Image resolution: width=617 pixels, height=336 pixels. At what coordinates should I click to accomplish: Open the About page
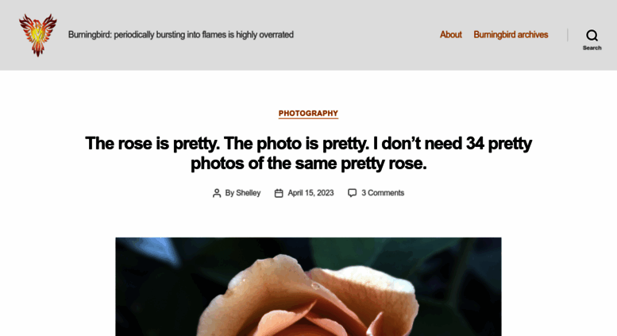pos(450,35)
